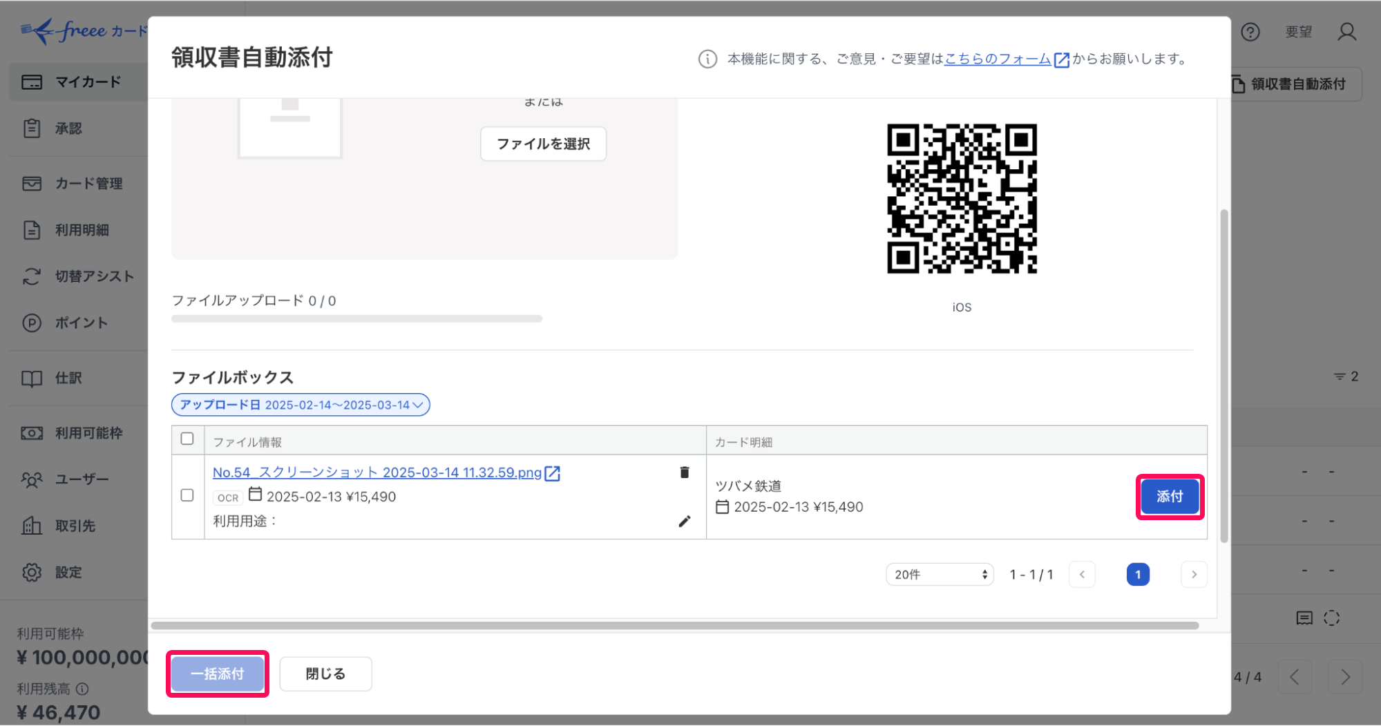Screen dimensions: 1381x726
Task: Click the 仕訳 book icon
Action: click(32, 379)
